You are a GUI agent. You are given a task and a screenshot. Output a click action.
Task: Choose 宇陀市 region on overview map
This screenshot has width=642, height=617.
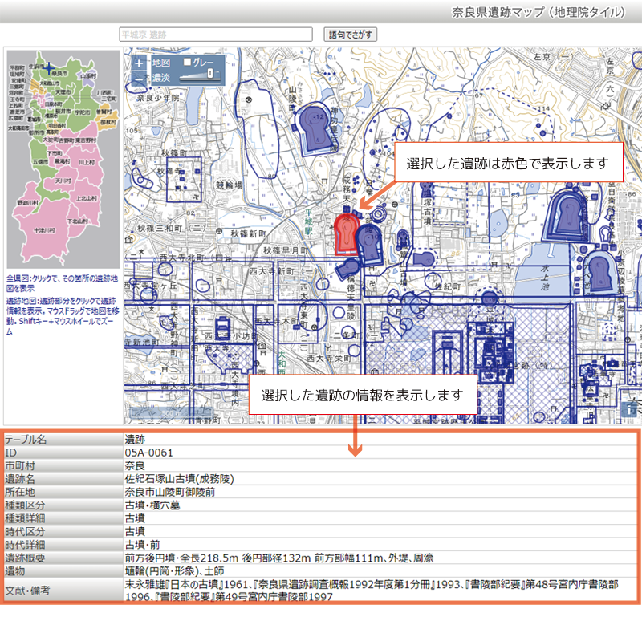coord(83,112)
